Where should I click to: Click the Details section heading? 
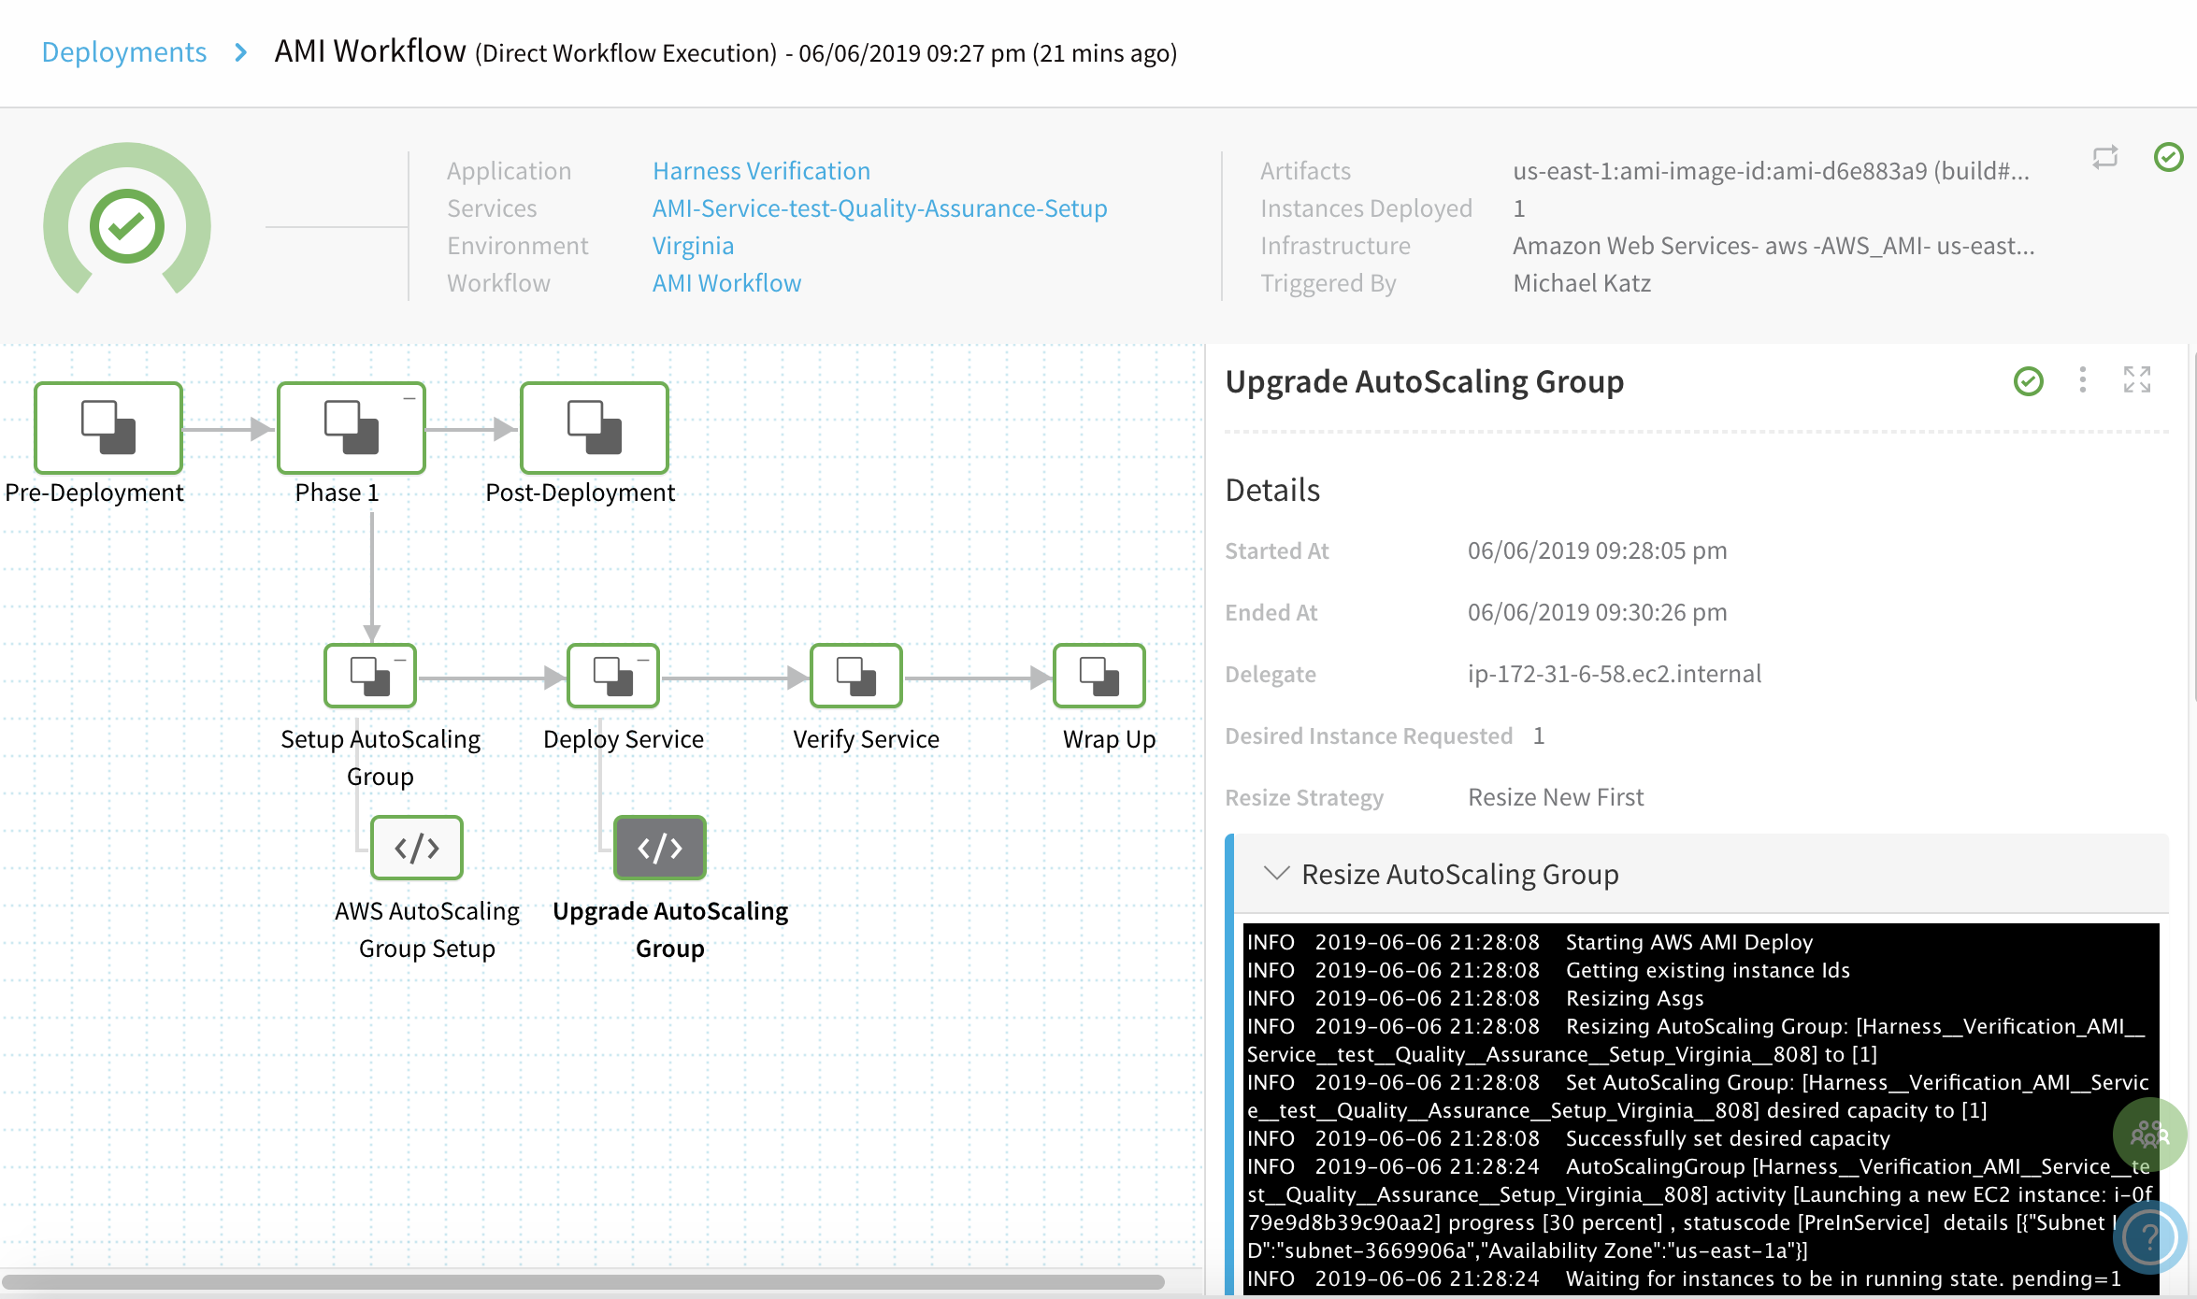tap(1272, 490)
